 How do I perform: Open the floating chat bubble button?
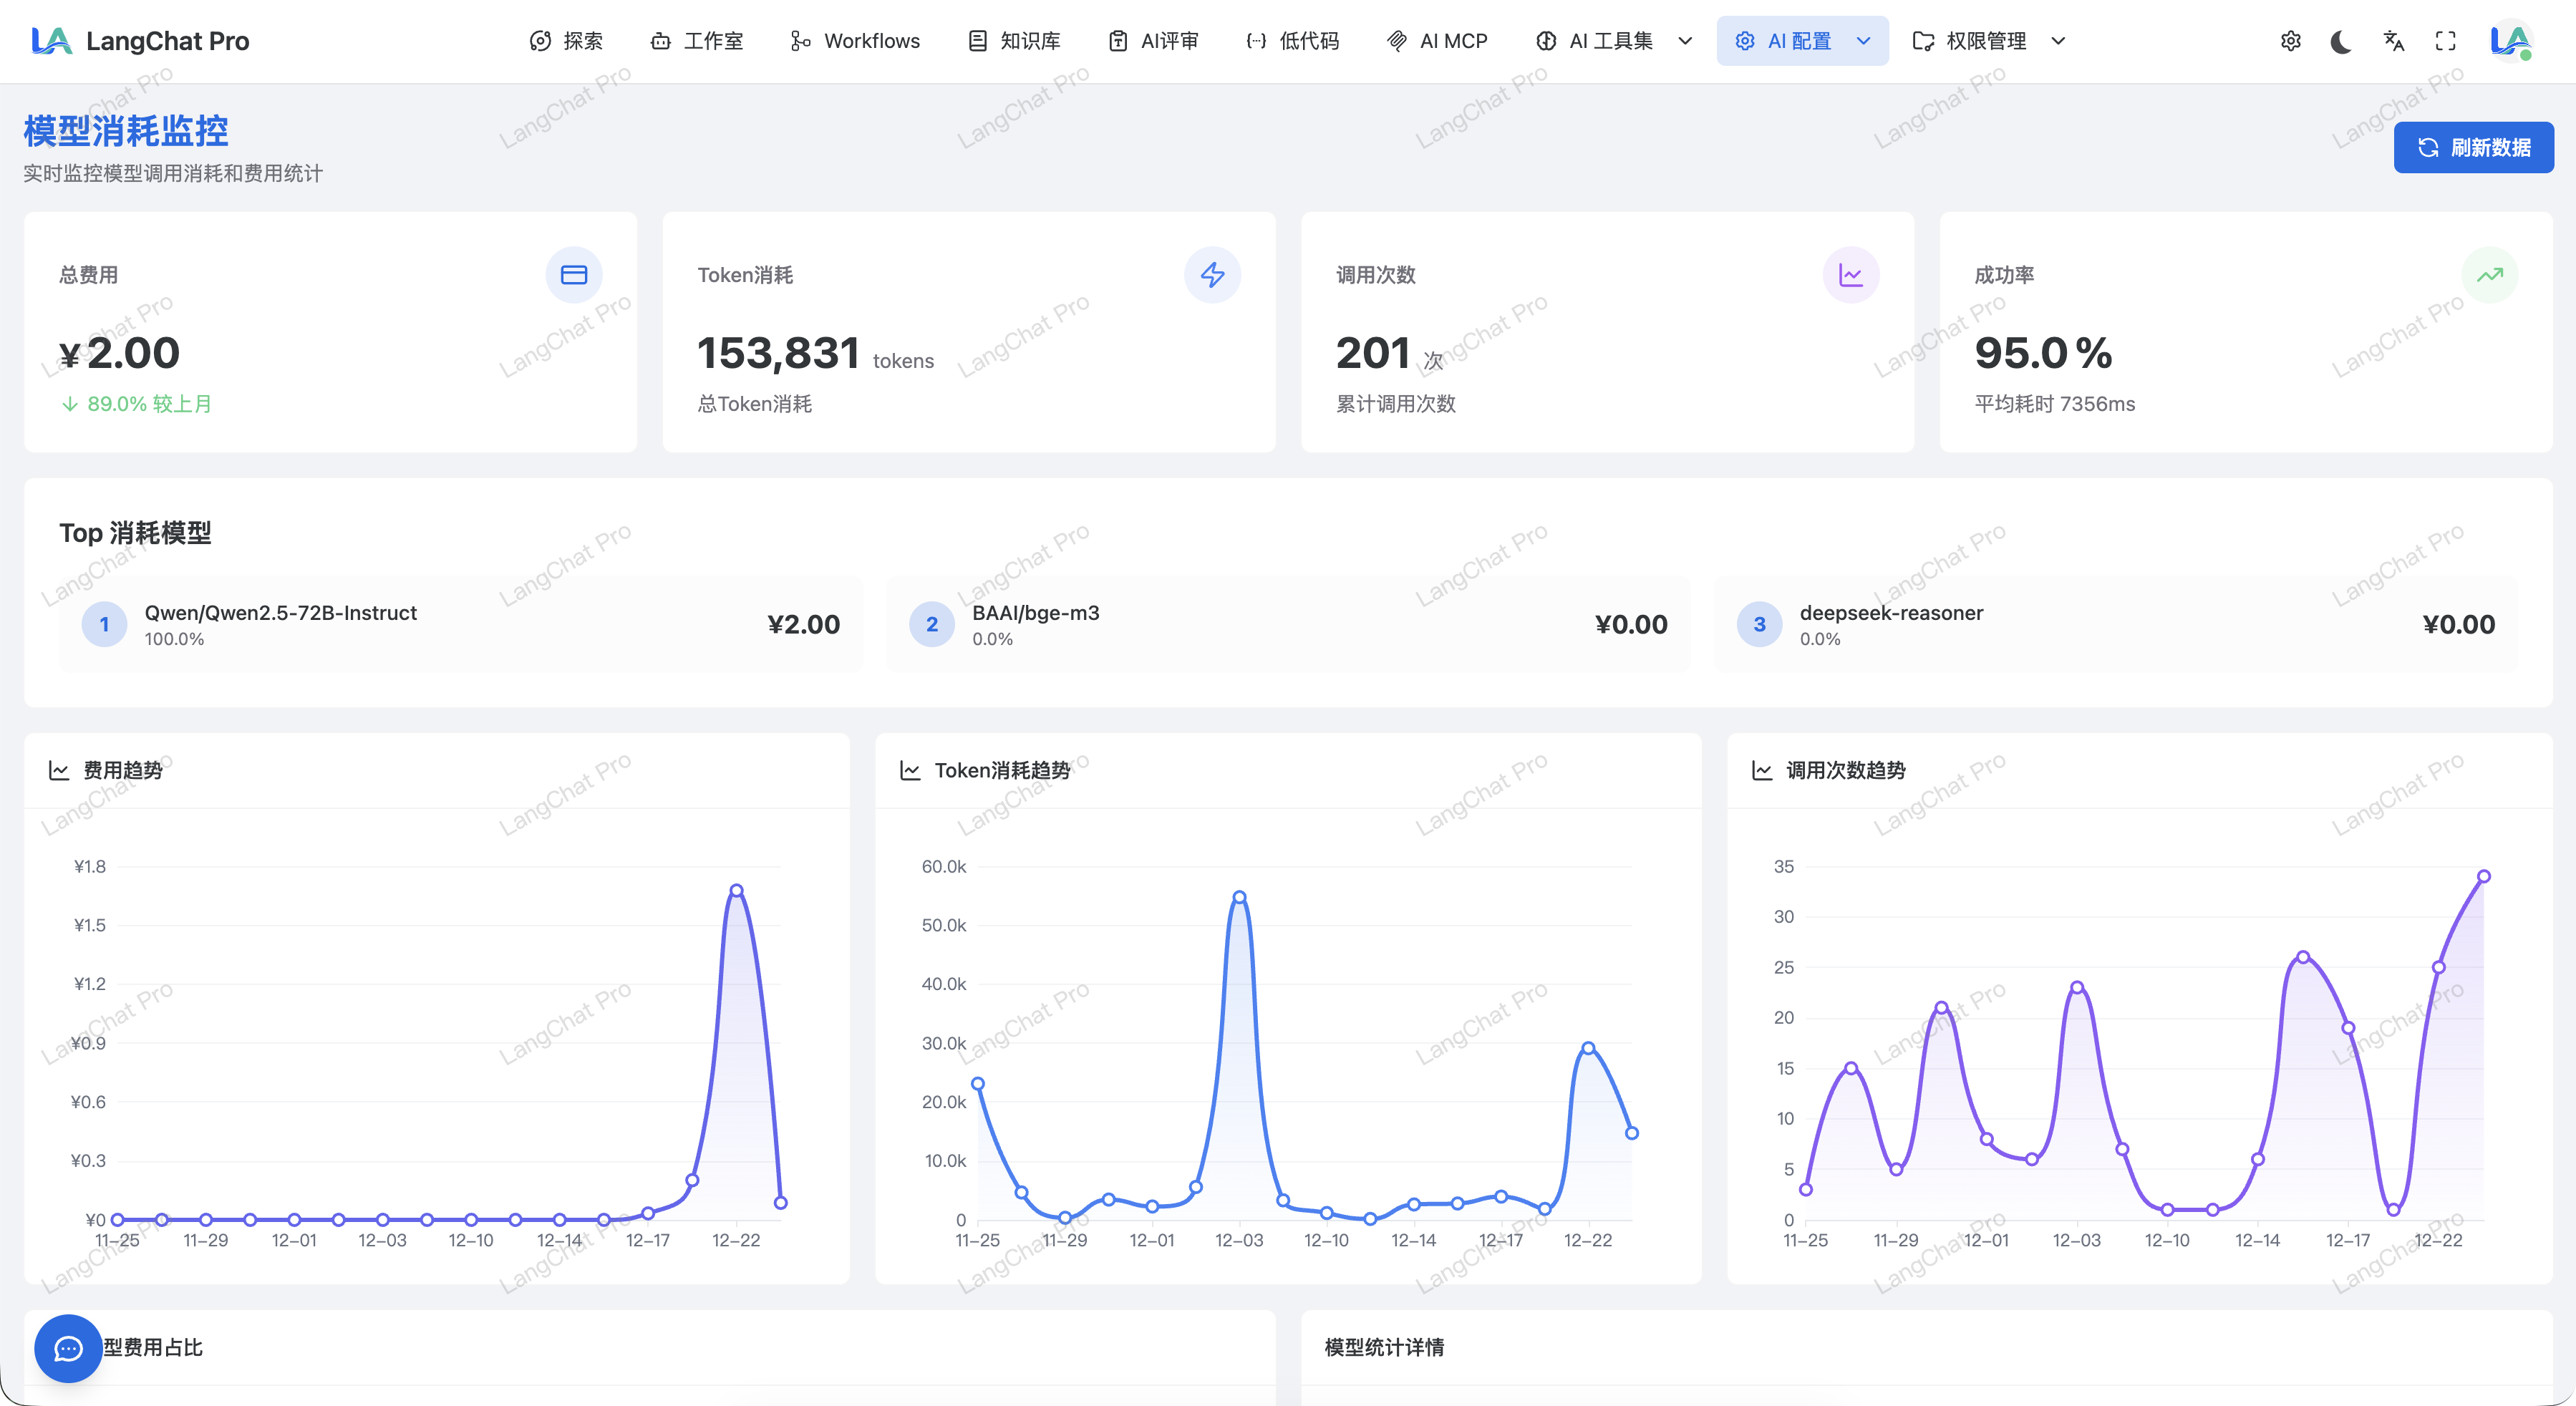68,1348
